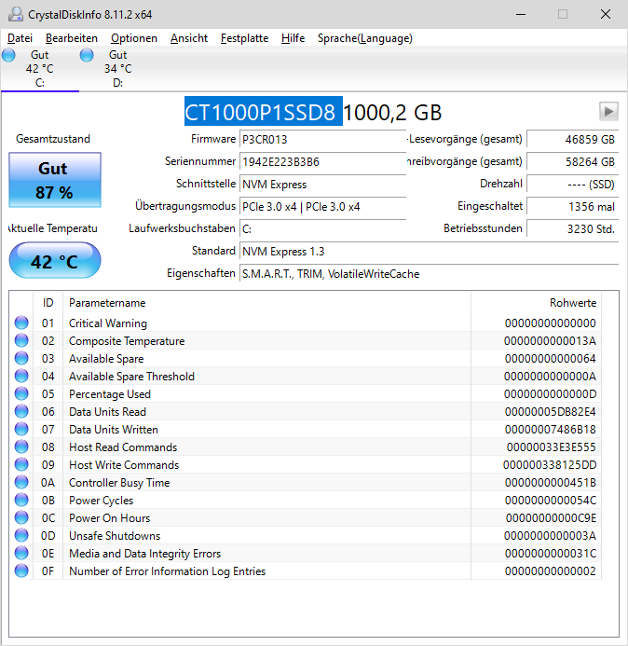Click the ID column header
Viewport: 628px width, 646px height.
pyautogui.click(x=48, y=303)
